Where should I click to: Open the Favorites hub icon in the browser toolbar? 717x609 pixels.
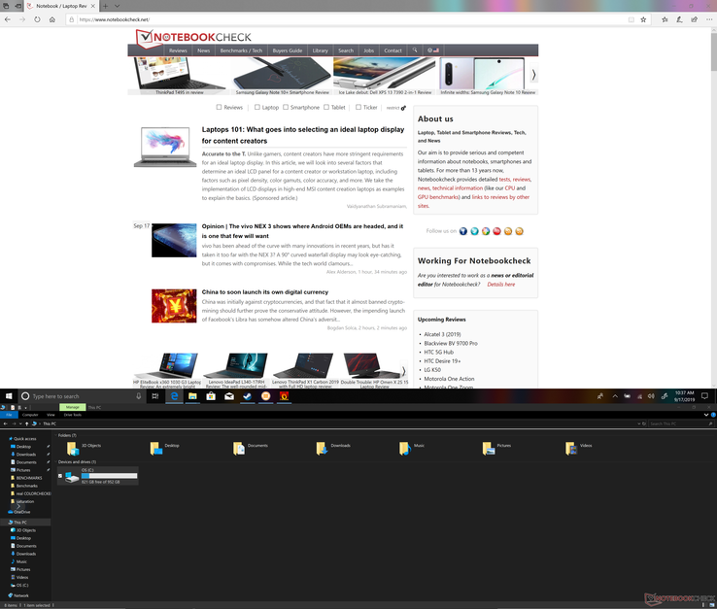[665, 19]
